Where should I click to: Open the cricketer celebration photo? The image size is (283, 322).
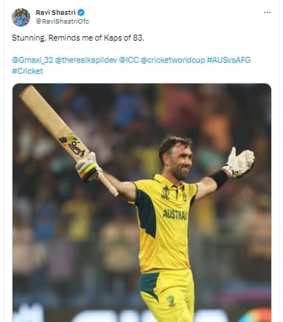click(141, 202)
